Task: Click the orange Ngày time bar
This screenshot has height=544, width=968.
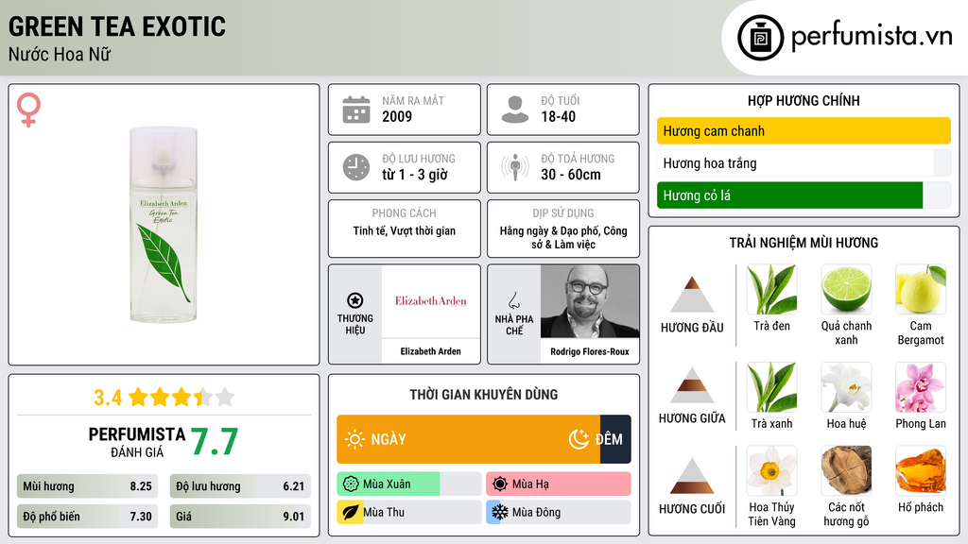Action: pyautogui.click(x=468, y=439)
